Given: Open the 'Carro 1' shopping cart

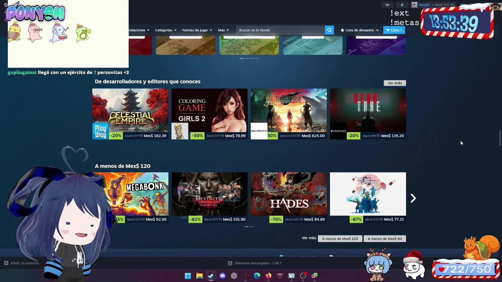Looking at the screenshot, I should point(394,30).
